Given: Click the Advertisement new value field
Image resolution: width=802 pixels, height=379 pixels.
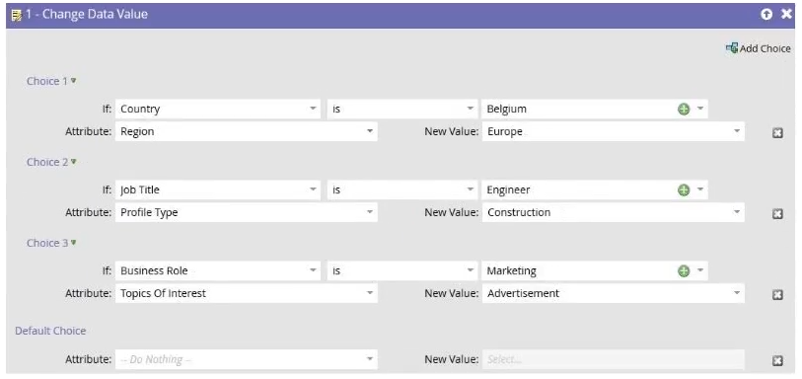Looking at the screenshot, I should coord(614,293).
